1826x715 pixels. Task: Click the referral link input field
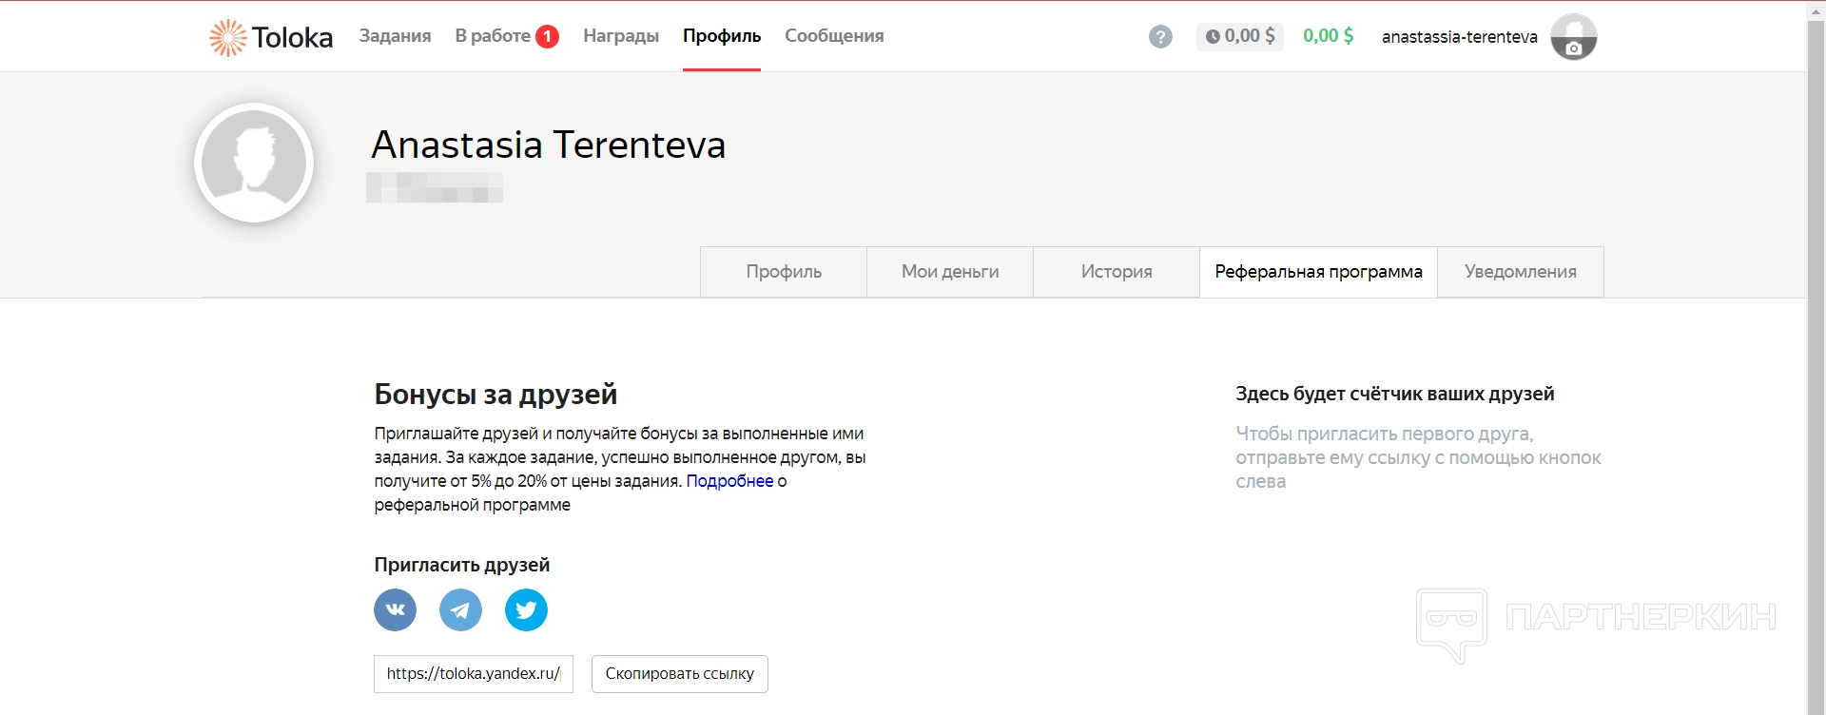pos(474,674)
